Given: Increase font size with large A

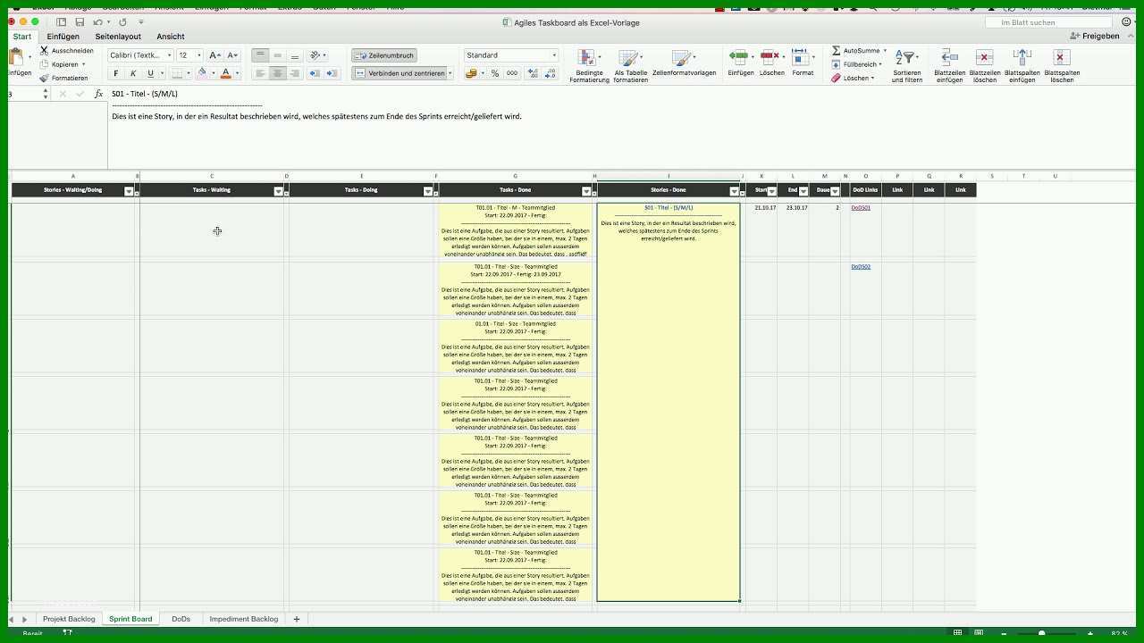Looking at the screenshot, I should [x=214, y=55].
